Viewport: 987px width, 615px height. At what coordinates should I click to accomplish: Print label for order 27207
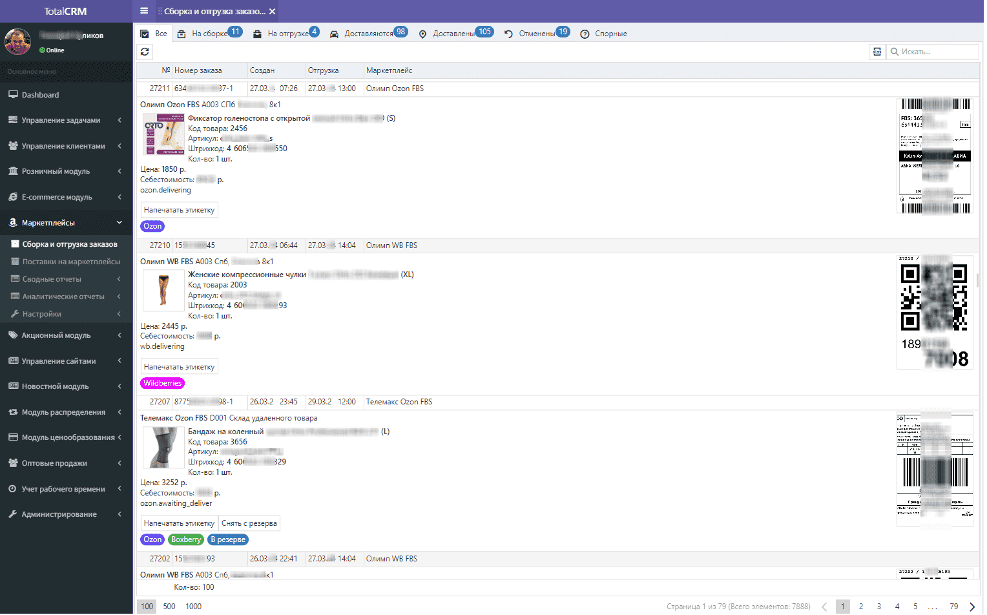[180, 523]
